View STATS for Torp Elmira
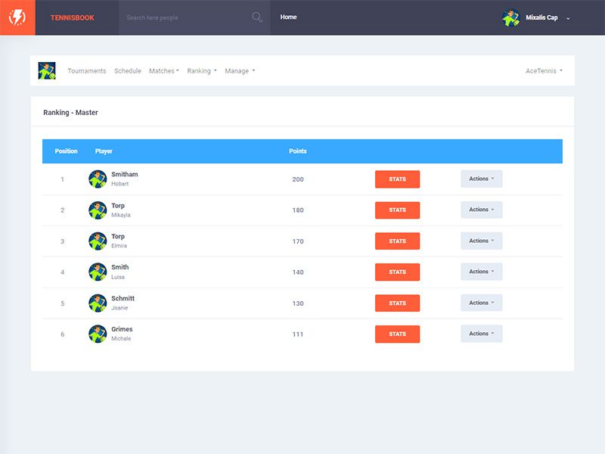The image size is (605, 454). [x=398, y=241]
